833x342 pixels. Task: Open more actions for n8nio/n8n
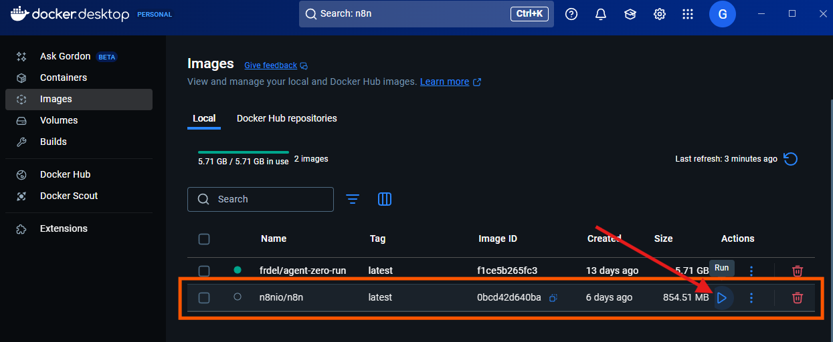[x=751, y=298]
